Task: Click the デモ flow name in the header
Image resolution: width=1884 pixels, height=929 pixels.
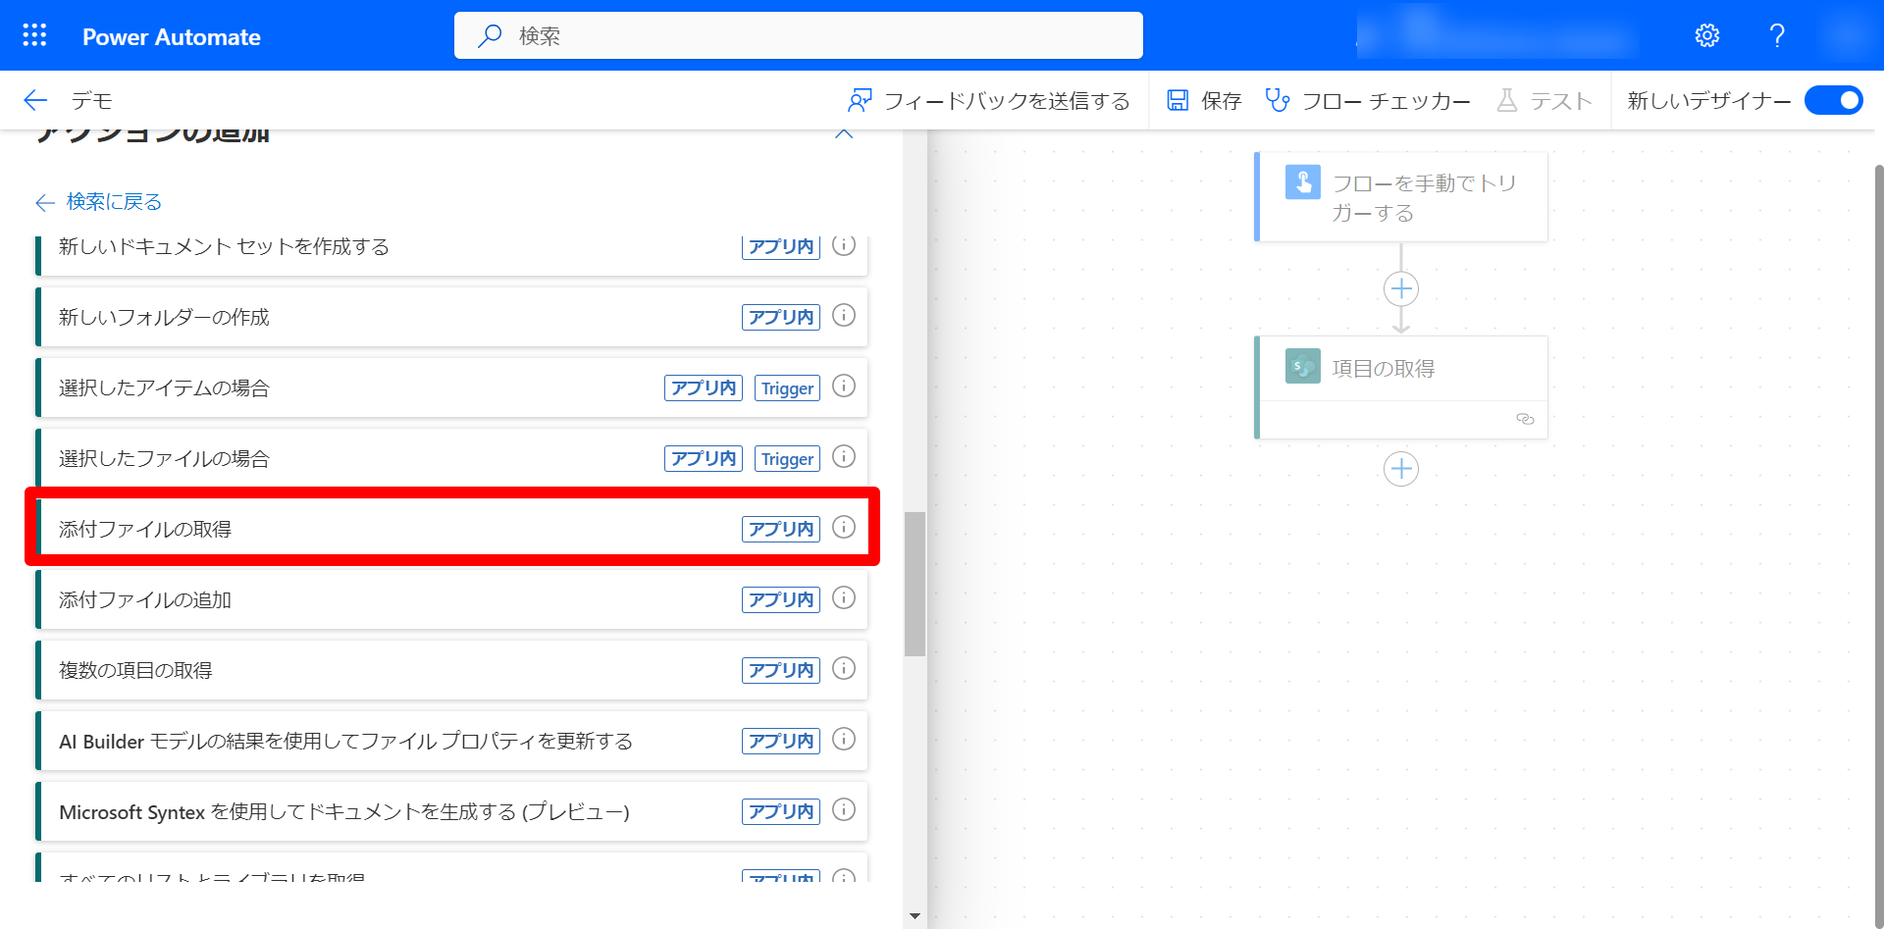Action: tap(90, 99)
